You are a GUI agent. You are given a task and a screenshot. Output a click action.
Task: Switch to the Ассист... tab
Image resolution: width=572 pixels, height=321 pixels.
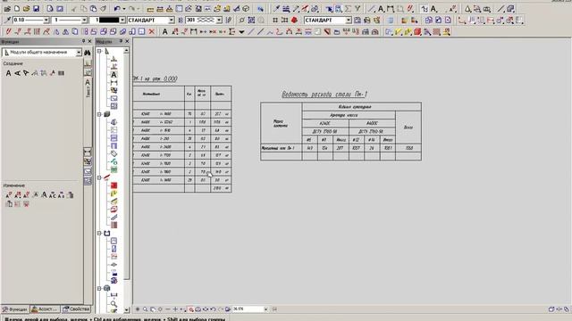(x=45, y=309)
